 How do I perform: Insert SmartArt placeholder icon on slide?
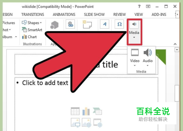[x=97, y=111]
